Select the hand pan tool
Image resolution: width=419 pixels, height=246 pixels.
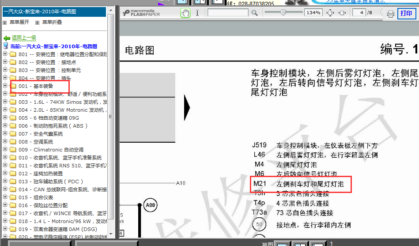[185, 13]
